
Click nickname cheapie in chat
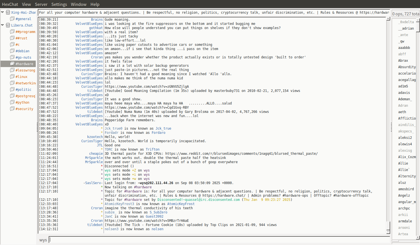coord(96,154)
